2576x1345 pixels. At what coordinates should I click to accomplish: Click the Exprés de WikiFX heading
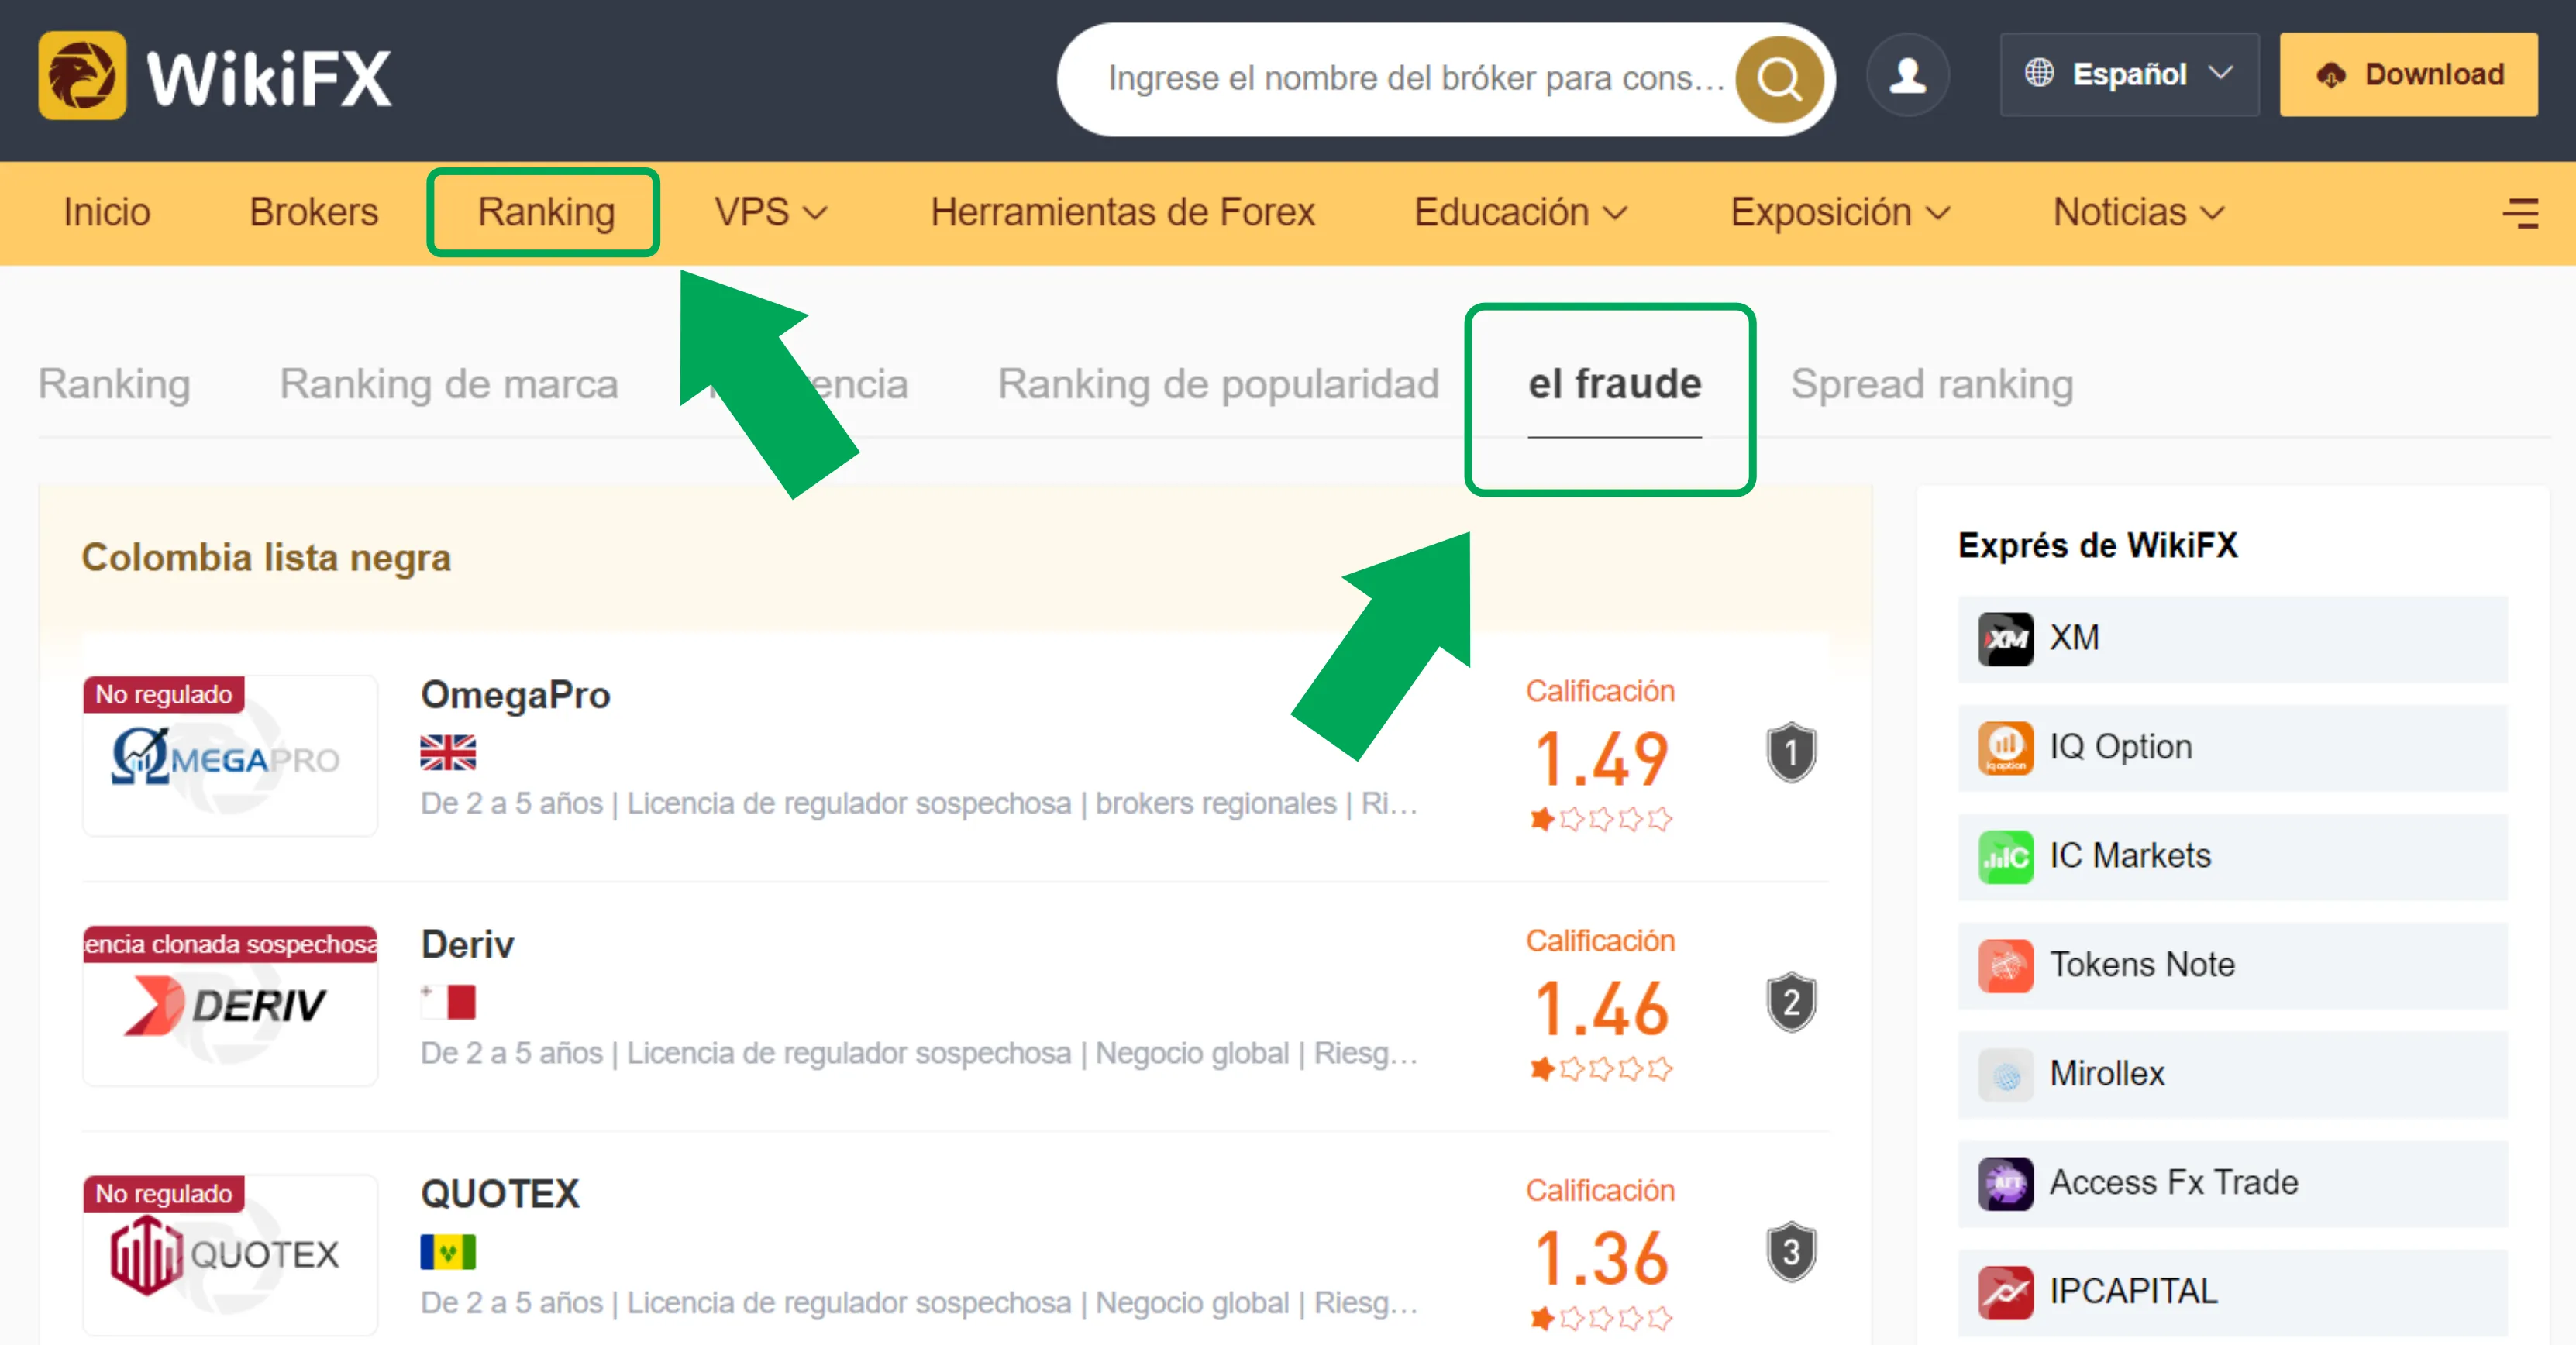coord(2097,546)
